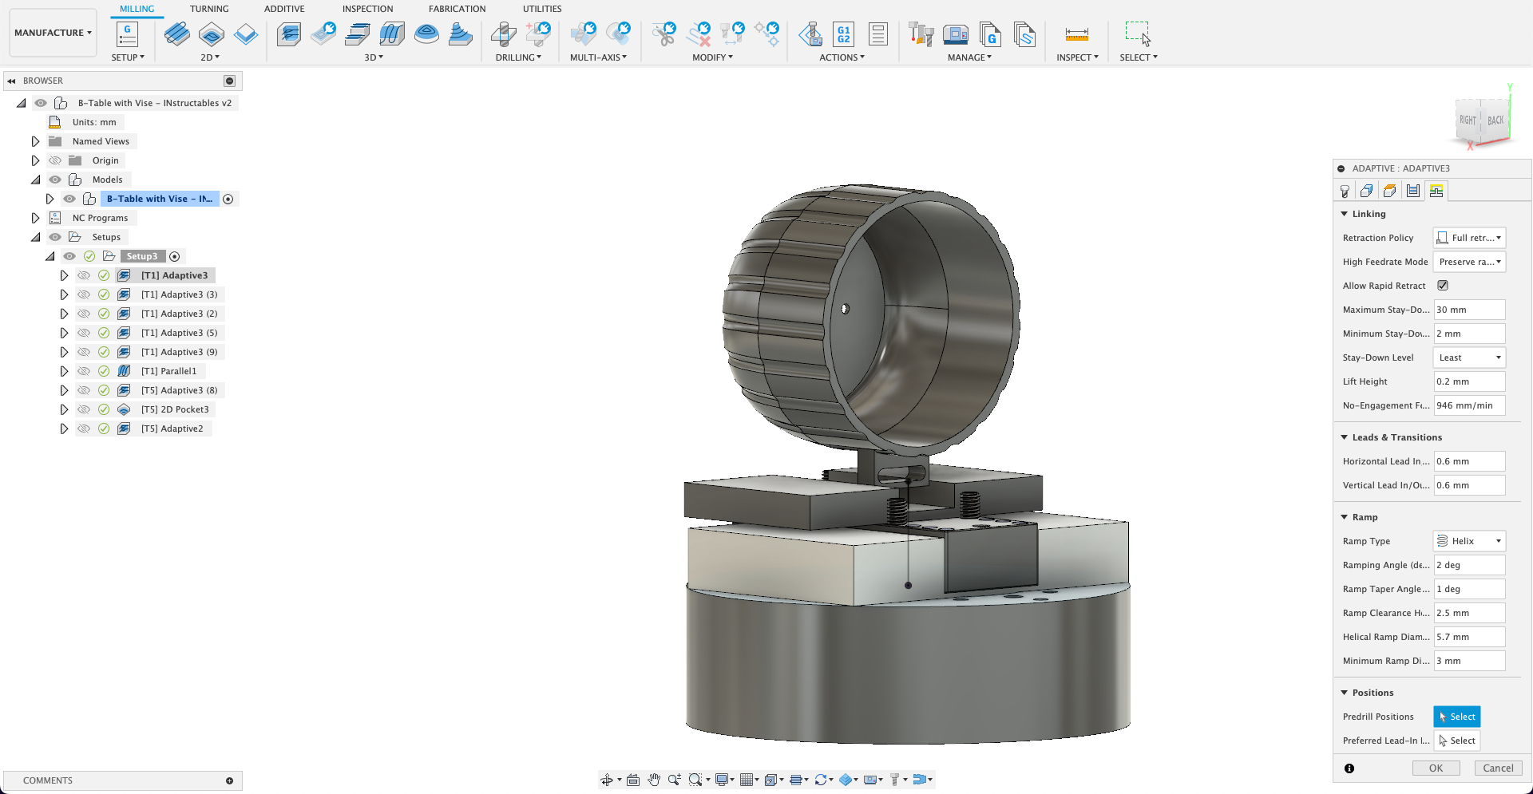This screenshot has width=1533, height=794.
Task: Open the MODIFY menu dropdown
Action: click(712, 57)
